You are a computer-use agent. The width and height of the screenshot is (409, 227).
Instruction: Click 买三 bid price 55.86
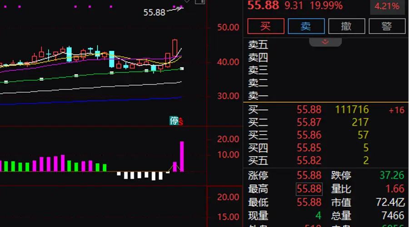(x=309, y=135)
